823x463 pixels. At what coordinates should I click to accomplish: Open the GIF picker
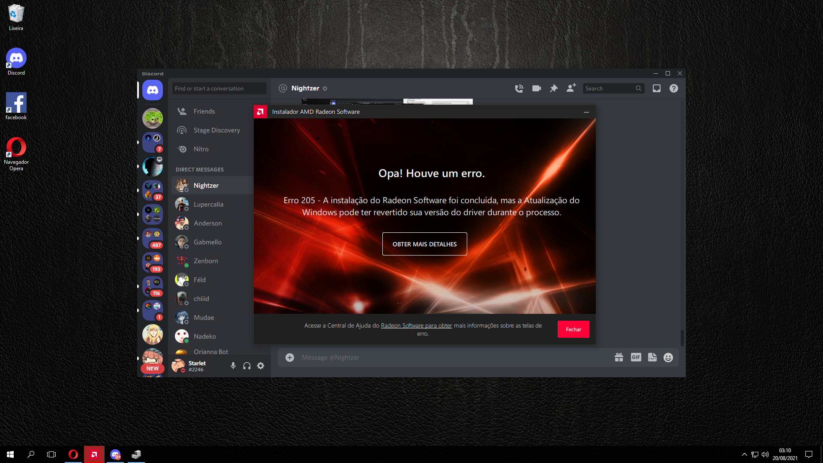tap(636, 357)
